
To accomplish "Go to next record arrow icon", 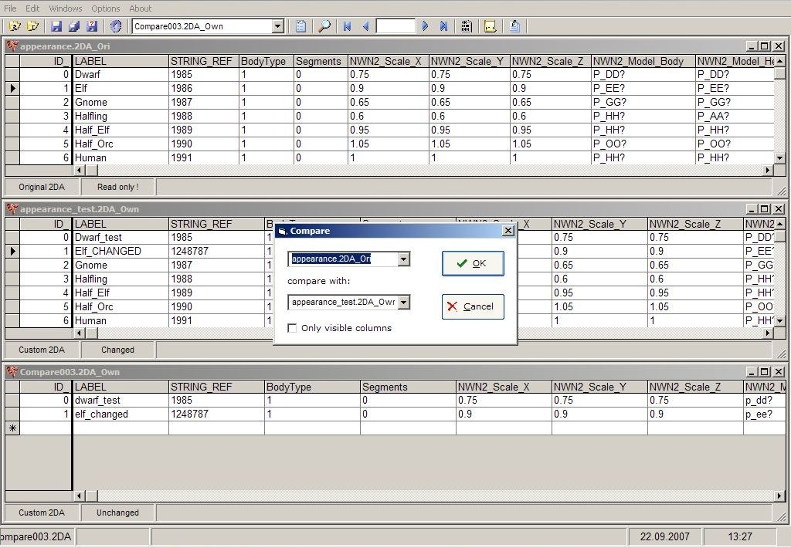I will point(425,26).
